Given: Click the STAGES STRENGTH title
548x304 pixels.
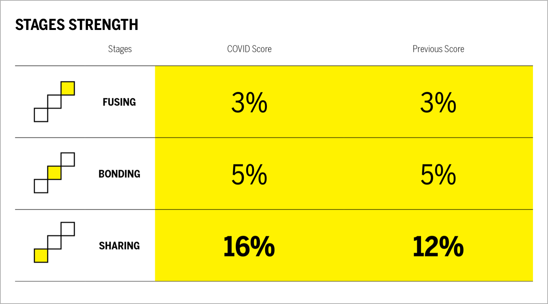Looking at the screenshot, I should (77, 25).
